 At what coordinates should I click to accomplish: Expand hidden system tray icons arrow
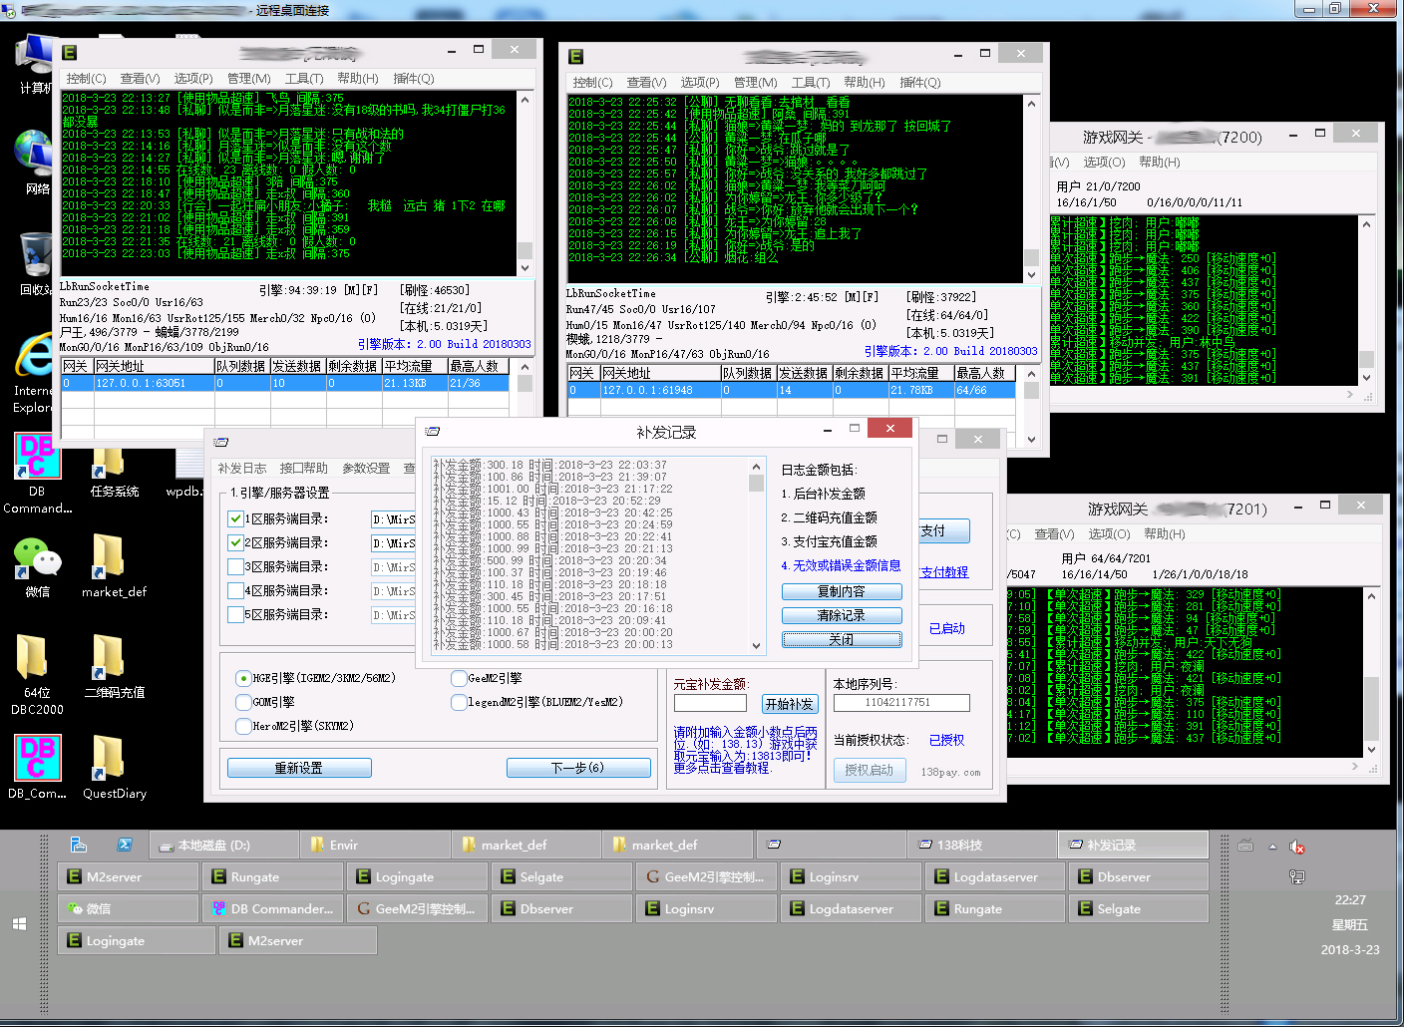pos(1272,847)
